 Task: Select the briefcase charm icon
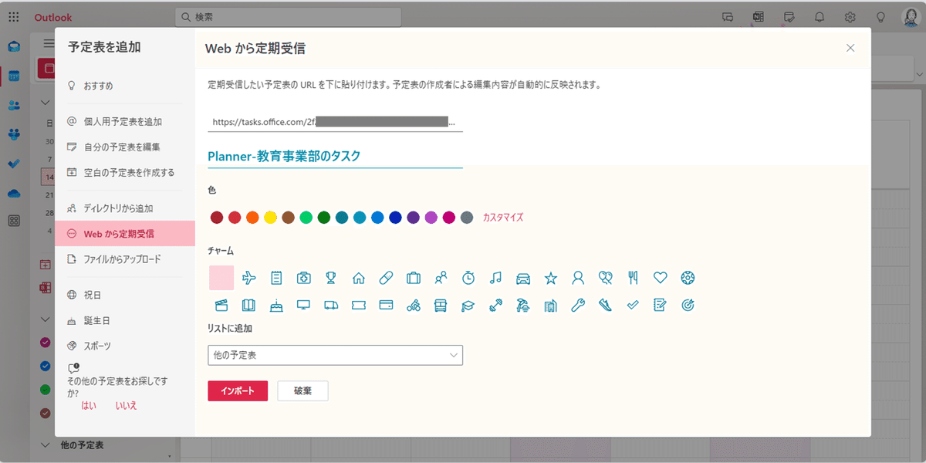(414, 278)
